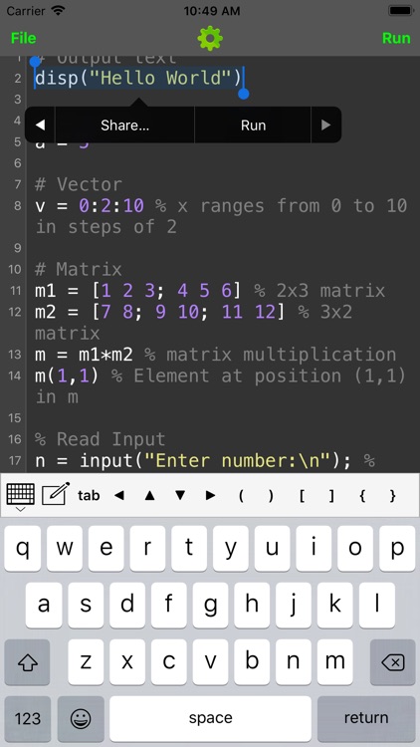Tap the backspace delete key

(393, 662)
